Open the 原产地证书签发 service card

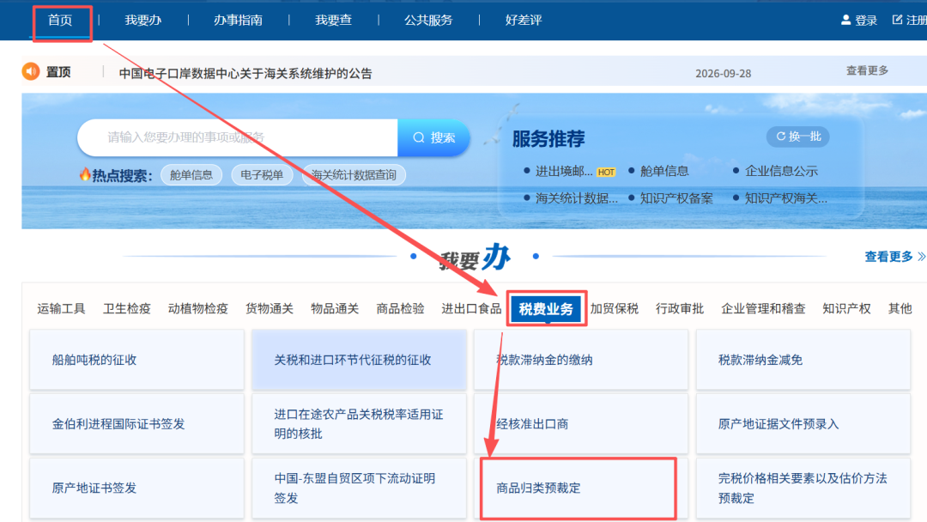tap(136, 489)
